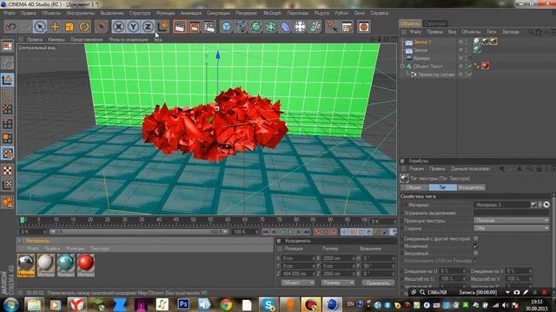Open the array modeling objects icon
This screenshot has width=556, height=312.
click(x=270, y=27)
